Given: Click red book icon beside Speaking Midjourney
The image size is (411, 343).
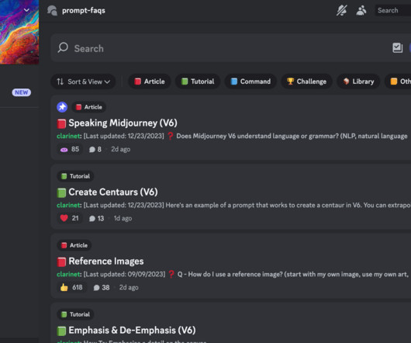Looking at the screenshot, I should click(61, 123).
